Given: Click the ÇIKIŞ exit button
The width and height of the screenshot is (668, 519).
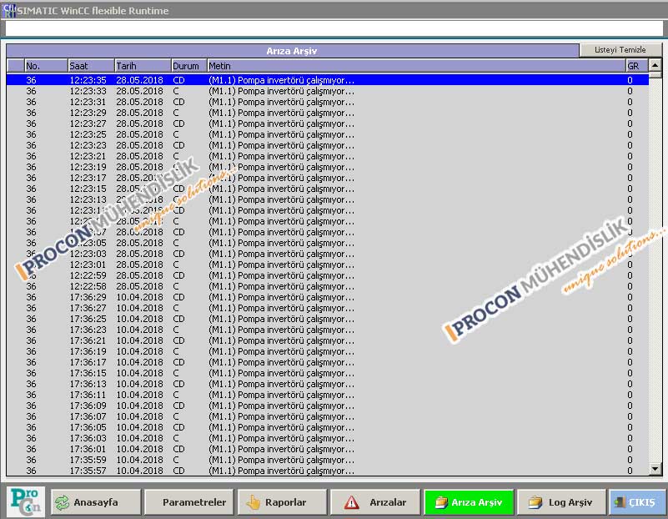Looking at the screenshot, I should point(637,502).
